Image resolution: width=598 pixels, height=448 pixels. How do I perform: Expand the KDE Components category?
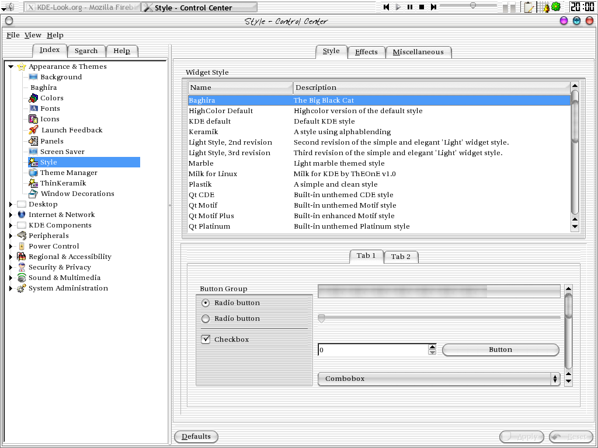[x=11, y=225]
